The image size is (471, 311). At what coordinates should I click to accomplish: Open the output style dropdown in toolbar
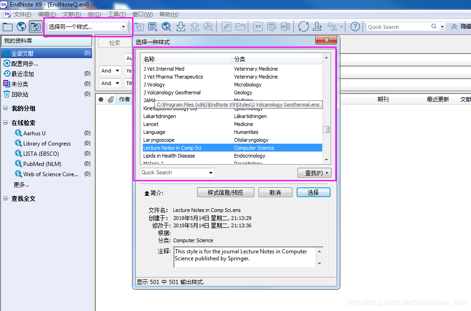(x=123, y=27)
